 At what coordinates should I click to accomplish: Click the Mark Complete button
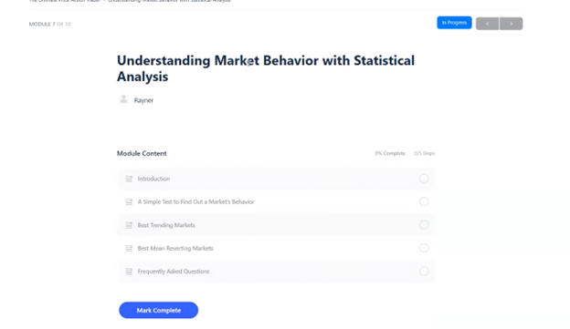pyautogui.click(x=159, y=310)
